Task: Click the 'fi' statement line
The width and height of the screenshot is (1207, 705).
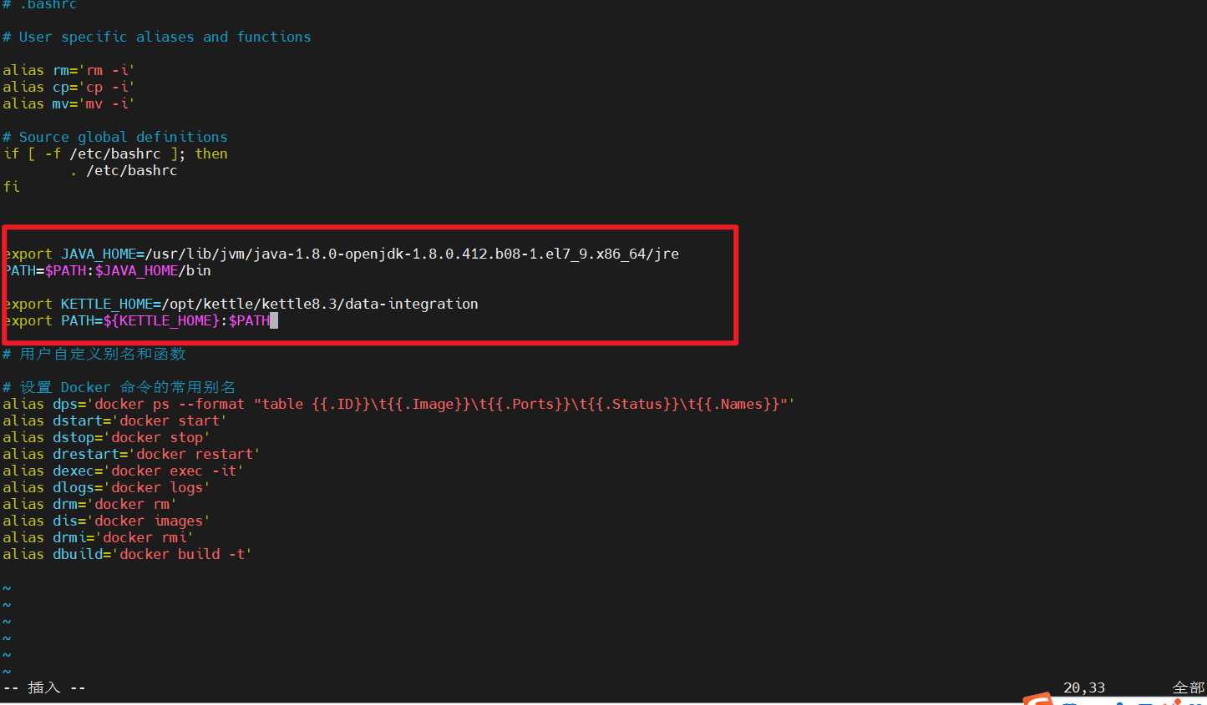Action: 11,186
